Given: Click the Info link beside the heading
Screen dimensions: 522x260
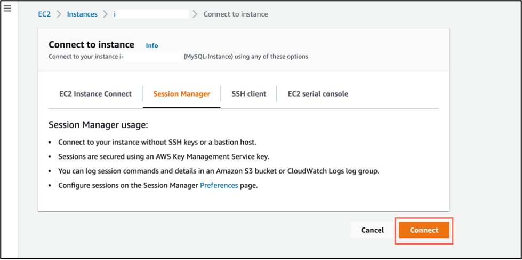Looking at the screenshot, I should (152, 46).
